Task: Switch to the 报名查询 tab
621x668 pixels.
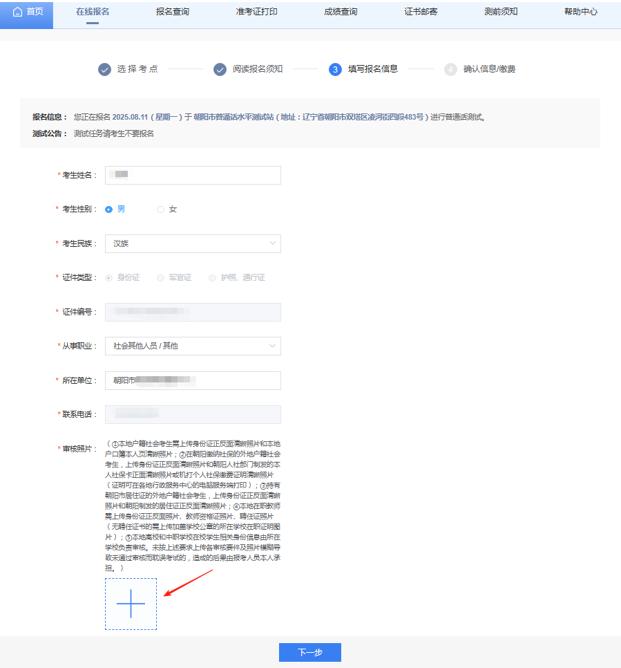Action: 173,12
